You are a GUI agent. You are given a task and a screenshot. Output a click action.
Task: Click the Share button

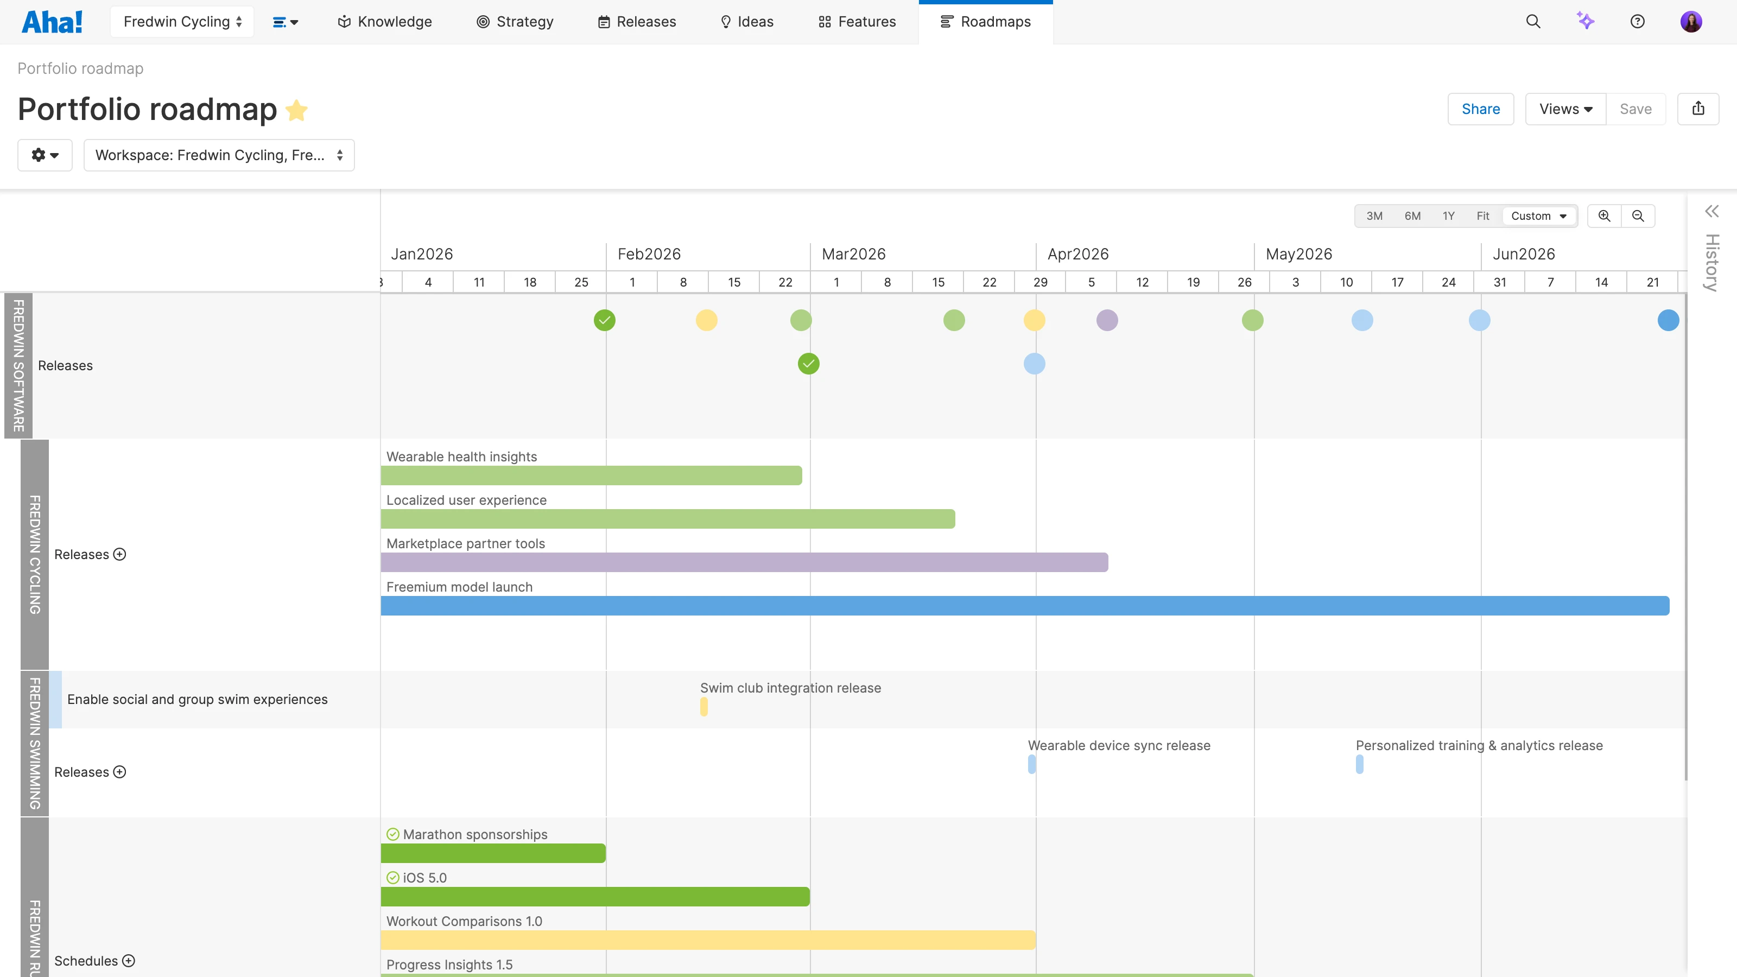1481,109
